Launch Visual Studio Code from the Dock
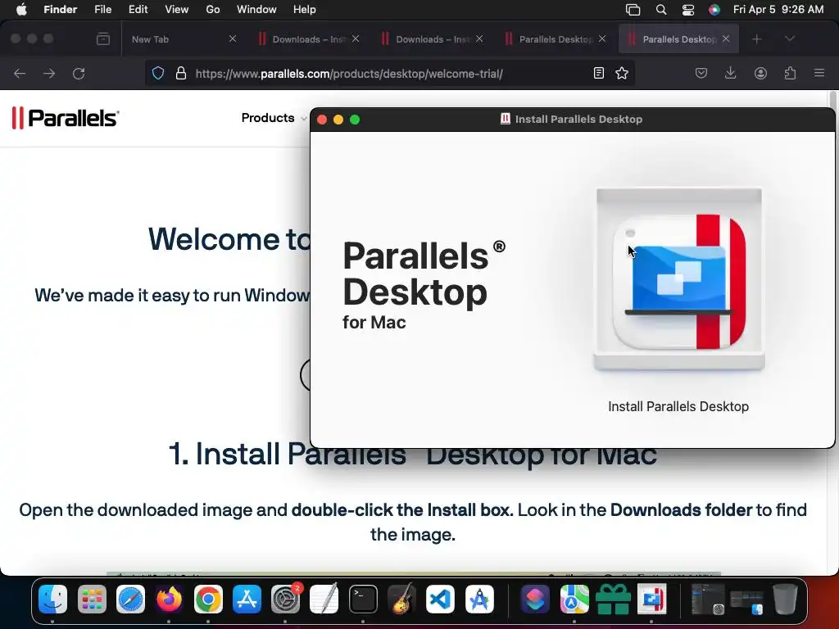Screen dimensions: 839x629 point(440,599)
